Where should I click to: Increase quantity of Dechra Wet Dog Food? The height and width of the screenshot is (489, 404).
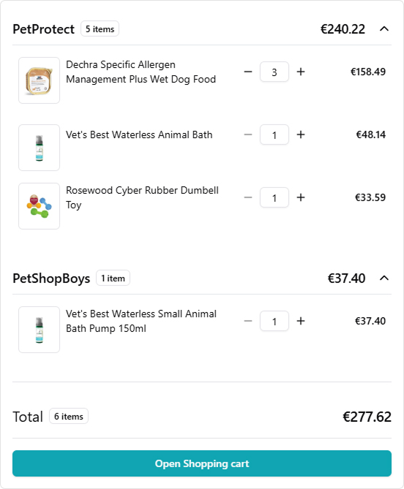[301, 72]
